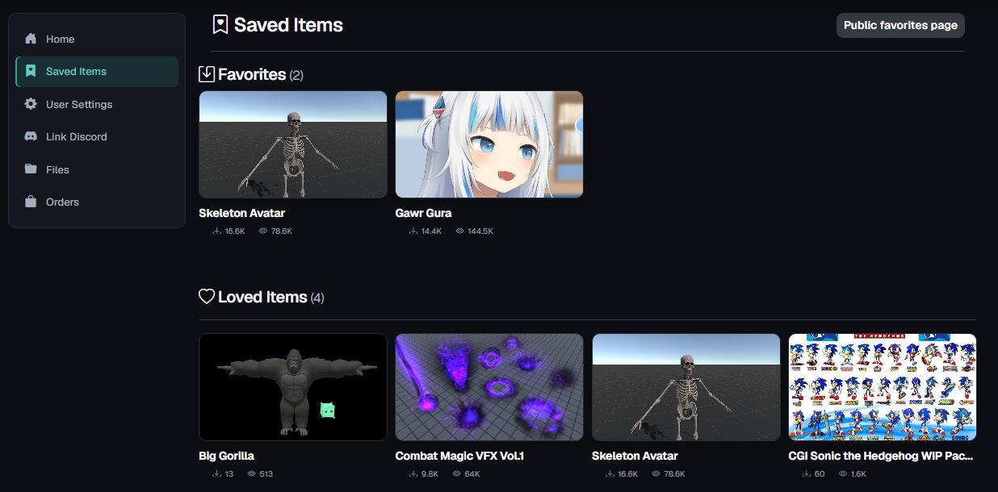
Task: Click the Loved Items heart icon
Action: (207, 297)
